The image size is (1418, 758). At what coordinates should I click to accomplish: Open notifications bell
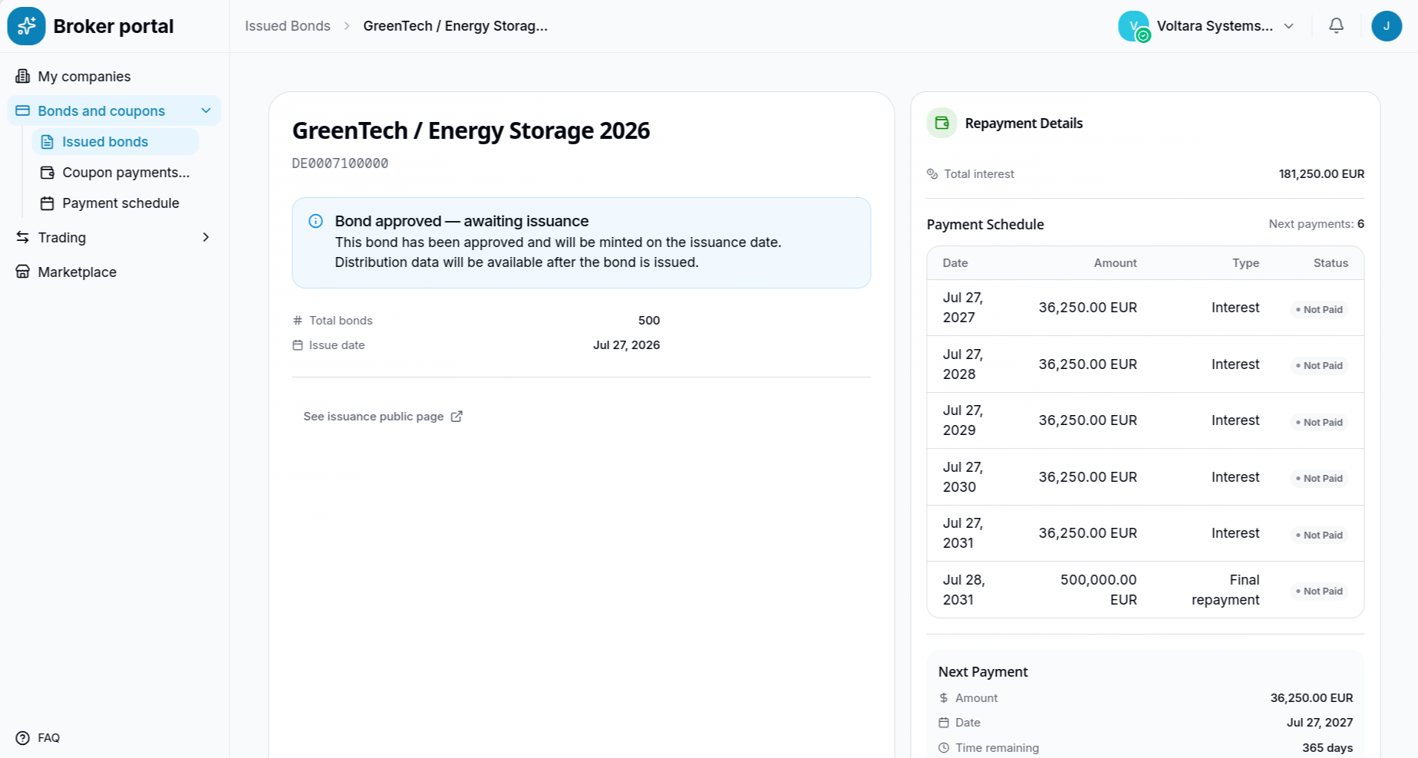(x=1337, y=26)
